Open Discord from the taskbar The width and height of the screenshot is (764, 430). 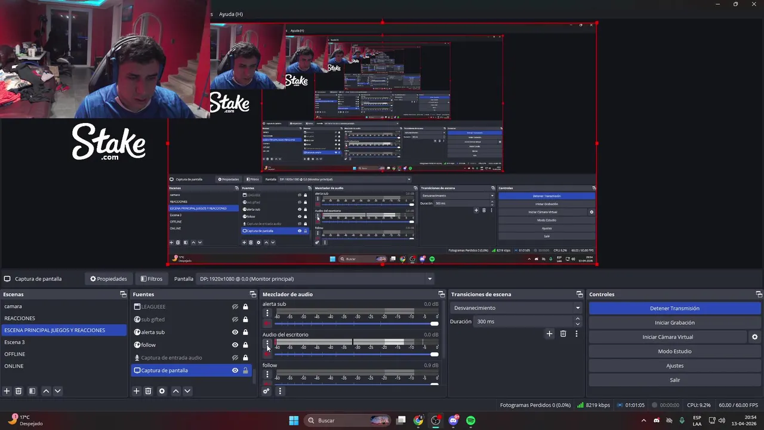tap(453, 420)
